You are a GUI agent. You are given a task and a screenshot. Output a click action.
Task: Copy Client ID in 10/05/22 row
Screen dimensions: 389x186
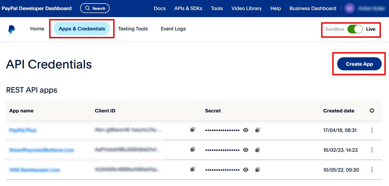(193, 169)
